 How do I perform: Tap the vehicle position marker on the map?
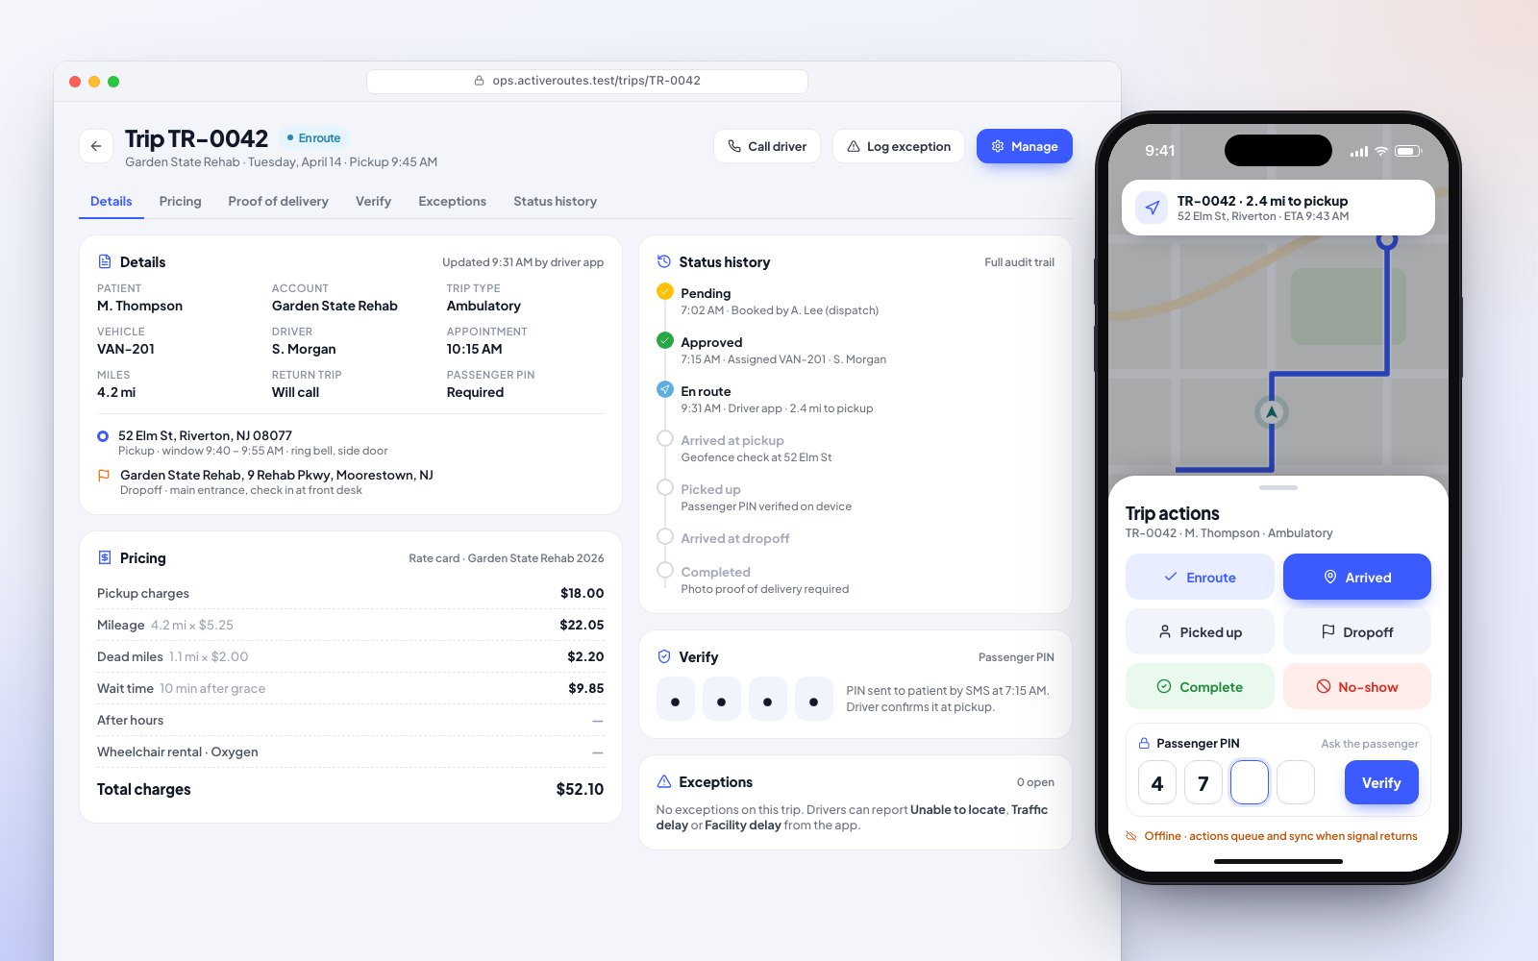coord(1272,412)
